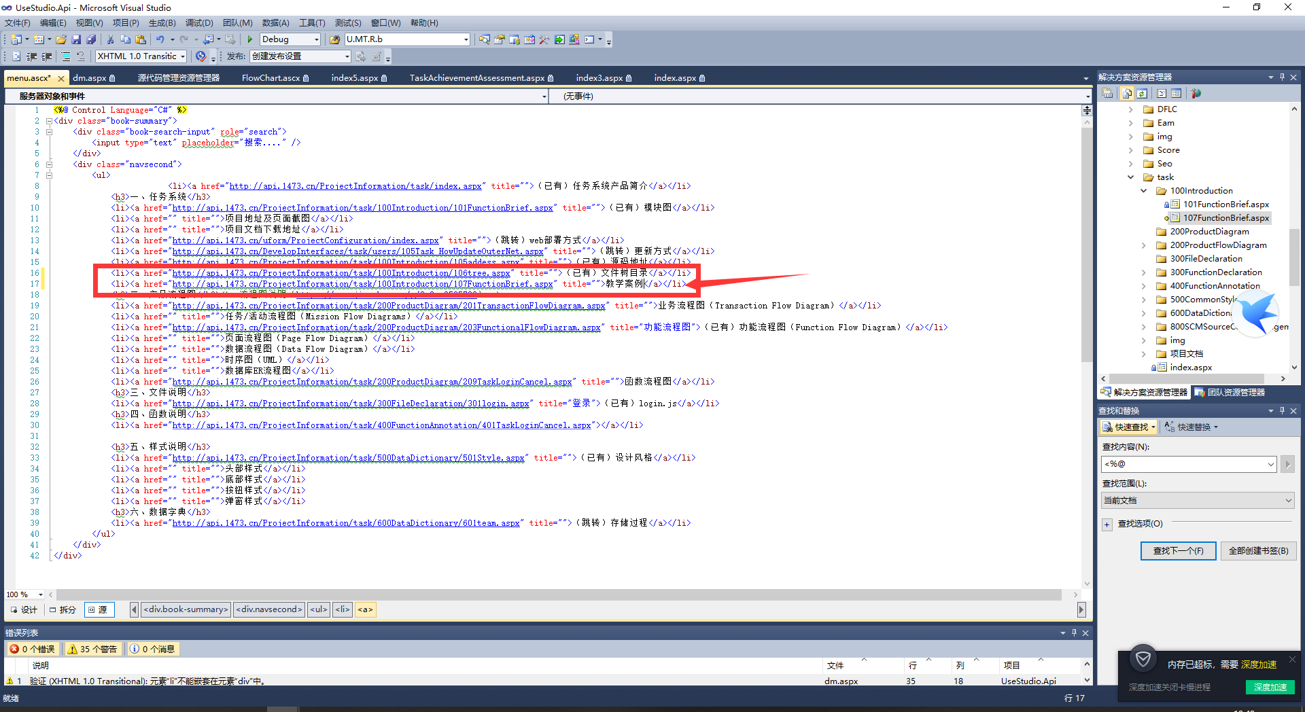Open the 100 % zoom dropdown
This screenshot has width=1305, height=712.
point(41,594)
